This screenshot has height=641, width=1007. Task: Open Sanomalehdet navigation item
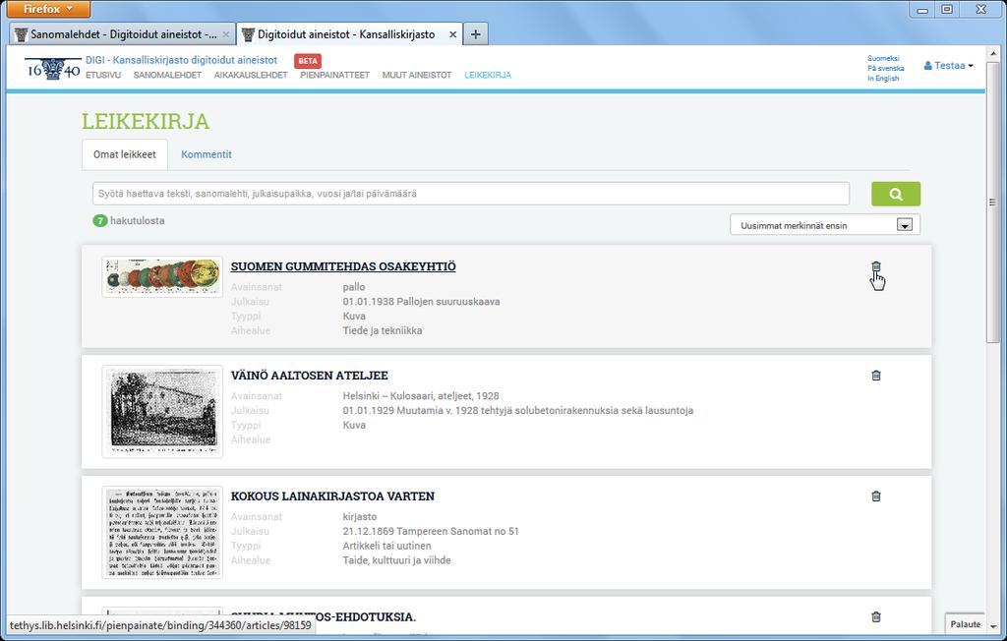point(167,75)
